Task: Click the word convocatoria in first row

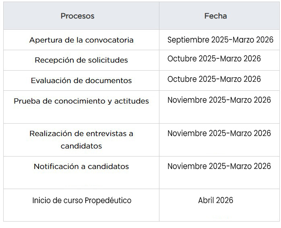Action: point(110,40)
